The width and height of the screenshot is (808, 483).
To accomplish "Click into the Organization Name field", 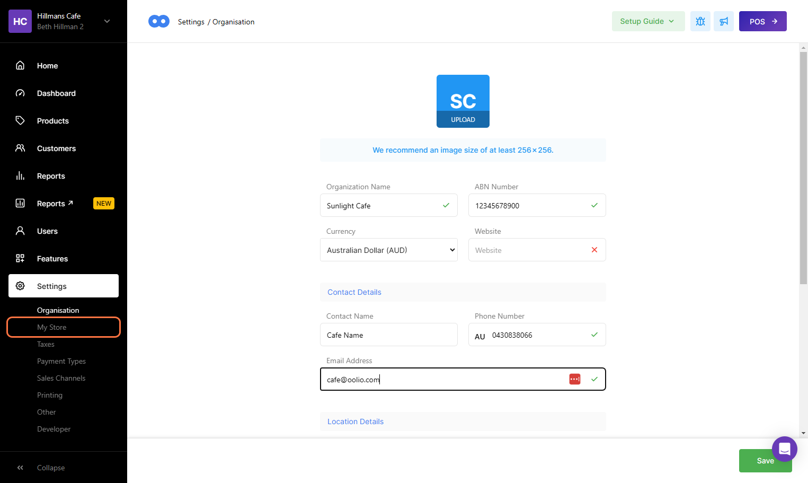I will [x=381, y=205].
